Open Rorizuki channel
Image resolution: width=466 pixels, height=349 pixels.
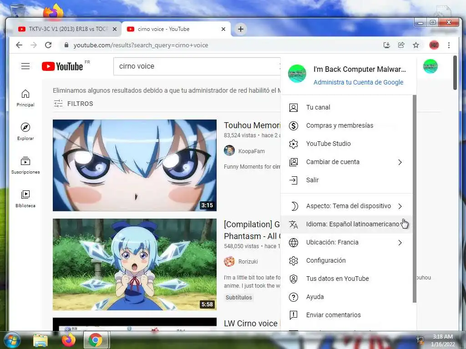(x=248, y=261)
